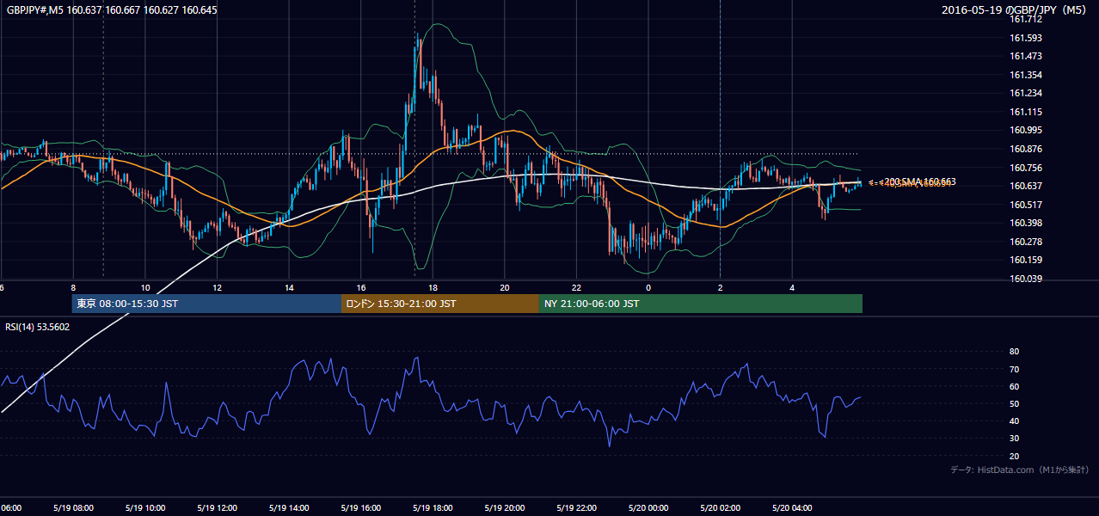Click the 5/19 18:00 date label
The width and height of the screenshot is (1099, 516).
pos(433,508)
